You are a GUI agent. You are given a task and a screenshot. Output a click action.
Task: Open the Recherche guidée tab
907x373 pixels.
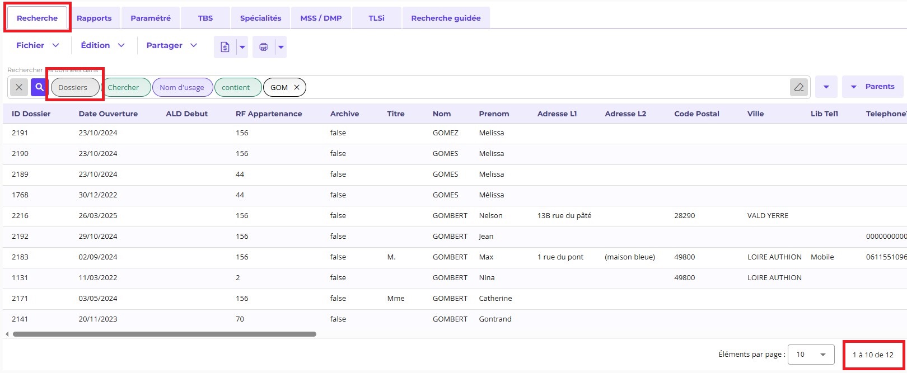click(446, 18)
